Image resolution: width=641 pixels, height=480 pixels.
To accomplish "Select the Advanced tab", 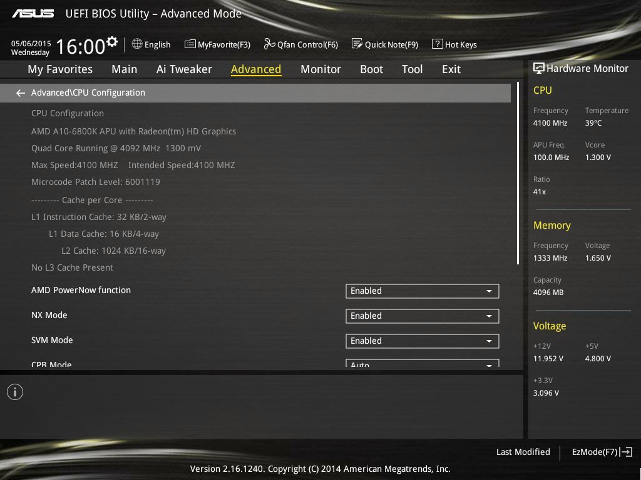I will click(256, 69).
